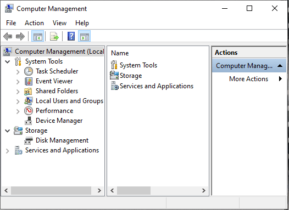Select Performance node in console tree
289x210 pixels.
point(54,111)
